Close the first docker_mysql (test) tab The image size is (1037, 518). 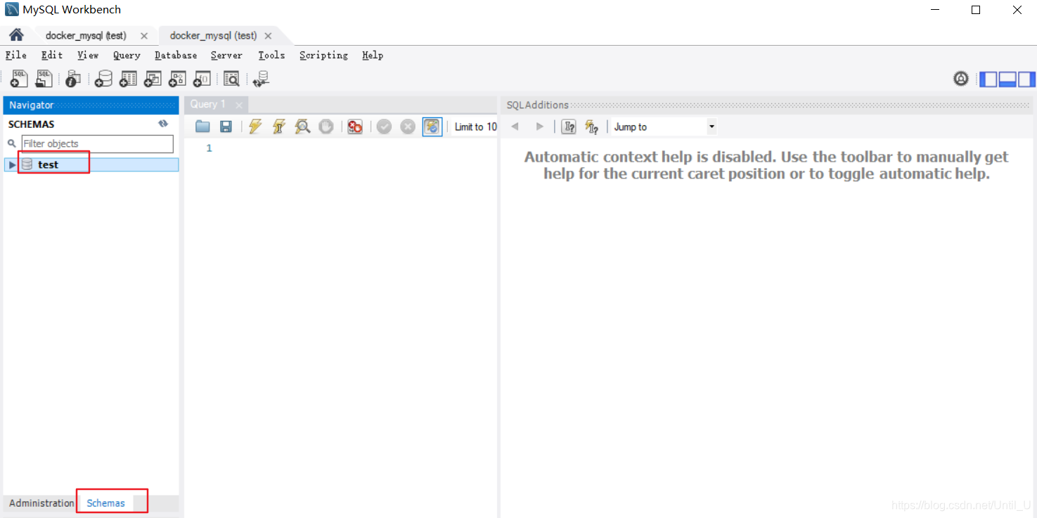coord(144,36)
